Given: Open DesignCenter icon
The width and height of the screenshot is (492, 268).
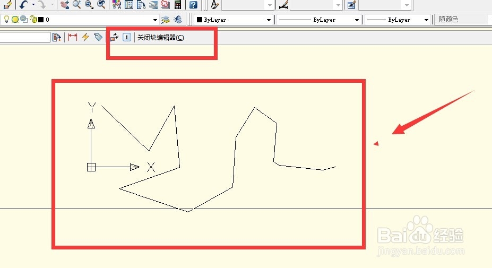Looking at the screenshot, I should (x=129, y=4).
